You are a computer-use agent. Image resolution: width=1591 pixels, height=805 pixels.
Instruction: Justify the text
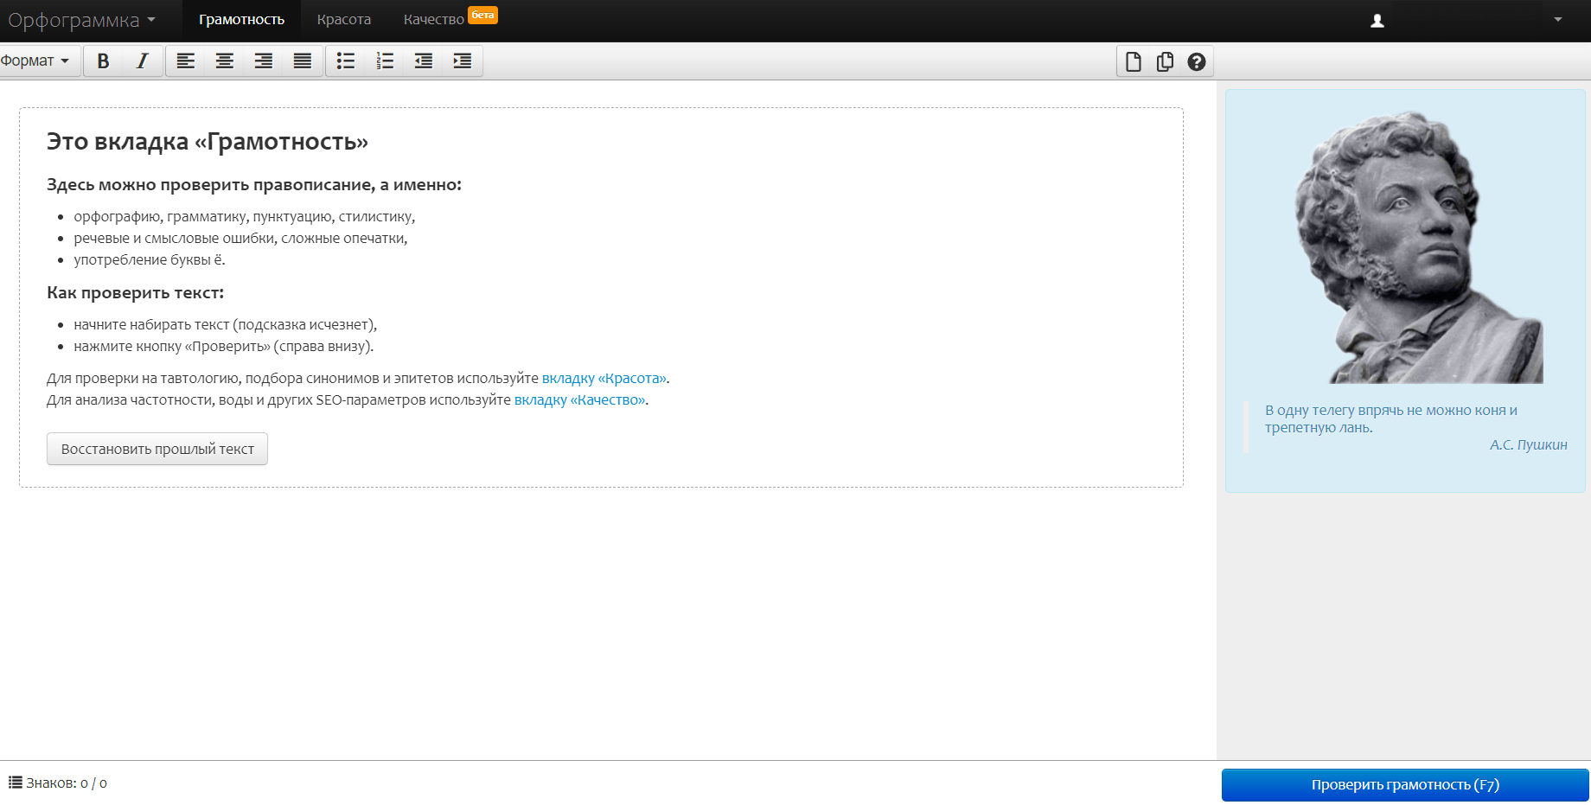[303, 61]
